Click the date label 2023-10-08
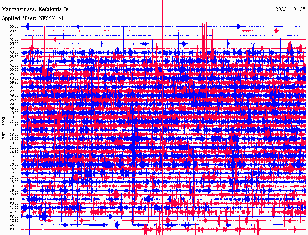The height and width of the screenshot is (235, 308). (290, 9)
